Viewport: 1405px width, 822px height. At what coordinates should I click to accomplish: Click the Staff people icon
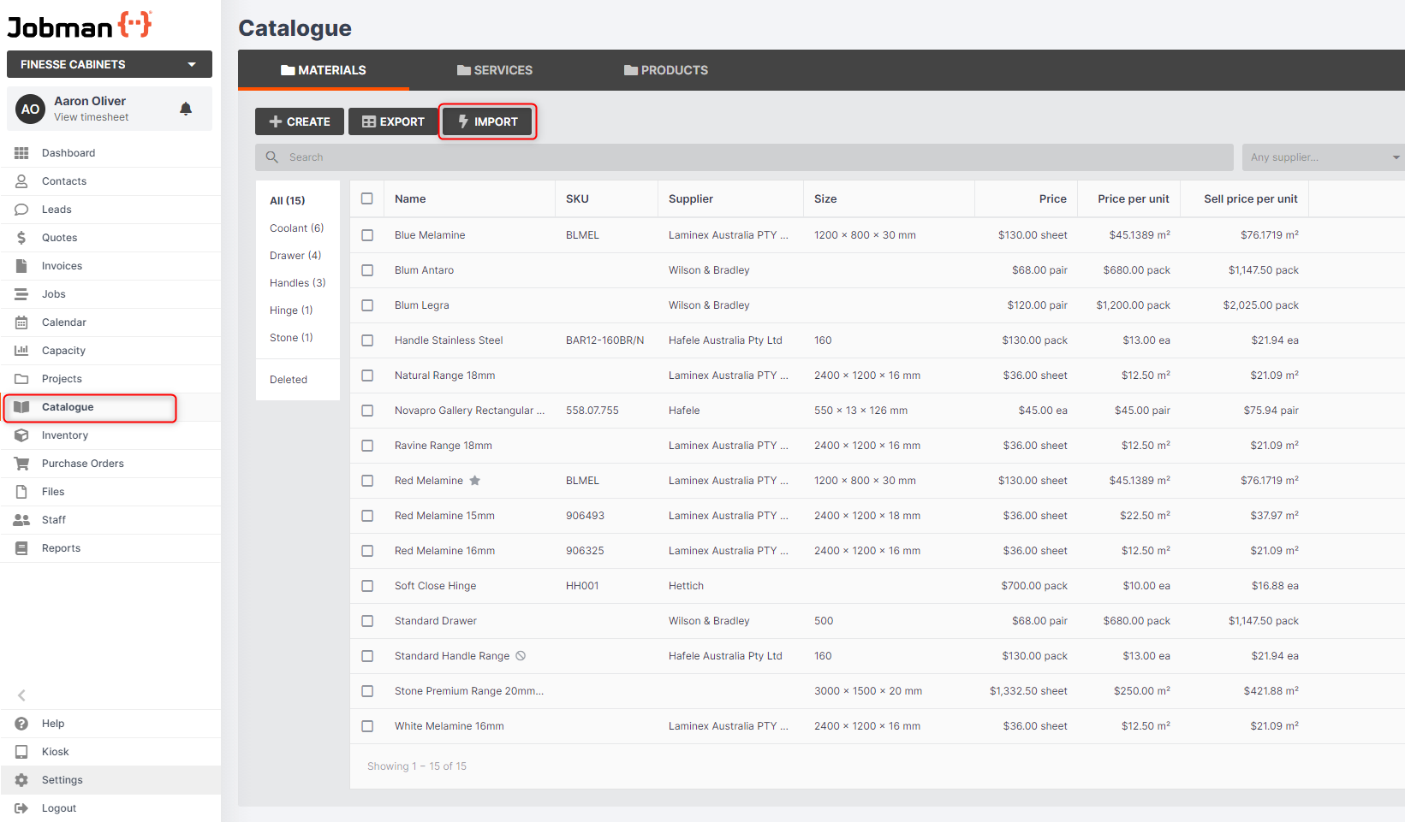[21, 520]
